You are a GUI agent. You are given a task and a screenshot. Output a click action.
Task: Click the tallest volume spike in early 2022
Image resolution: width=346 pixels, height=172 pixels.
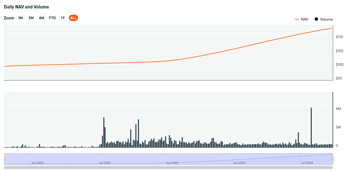click(138, 133)
